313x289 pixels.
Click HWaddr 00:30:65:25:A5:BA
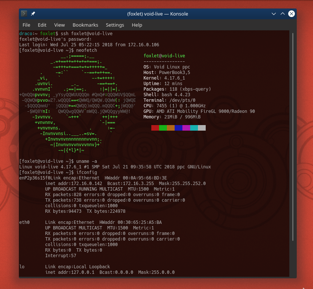(131, 222)
